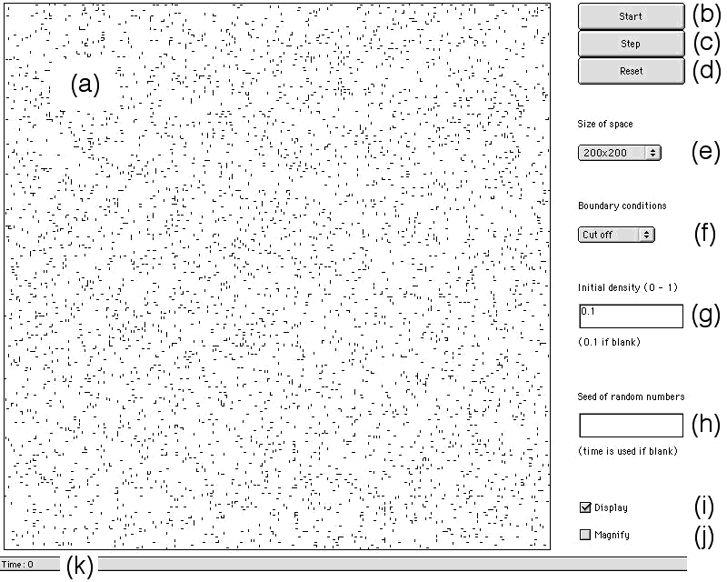Open the Size of space 200x200 dropdown
Image resolution: width=727 pixels, height=582 pixels.
point(620,153)
